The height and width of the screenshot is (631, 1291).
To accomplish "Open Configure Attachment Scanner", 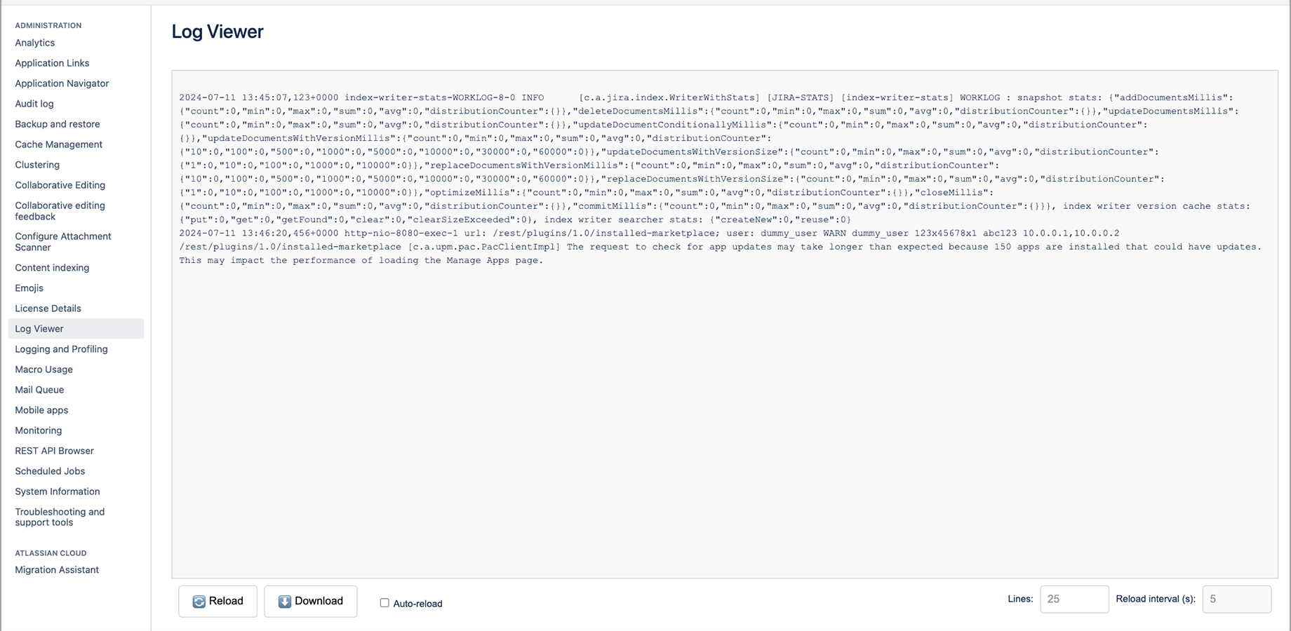I will [63, 242].
